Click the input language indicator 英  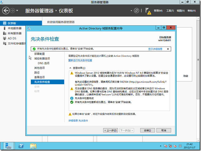click(x=180, y=146)
